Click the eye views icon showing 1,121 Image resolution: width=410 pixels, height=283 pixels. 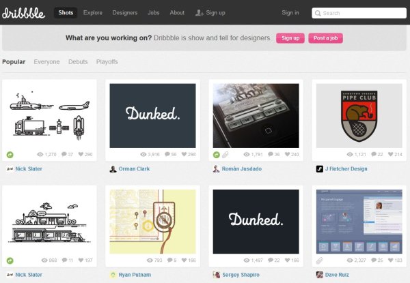[350, 154]
